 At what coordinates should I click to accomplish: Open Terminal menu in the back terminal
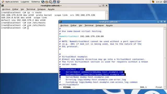pyautogui.click(x=31, y=9)
